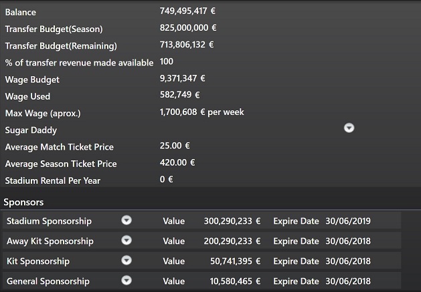Open the Sugar Daddy dropdown arrow

349,128
